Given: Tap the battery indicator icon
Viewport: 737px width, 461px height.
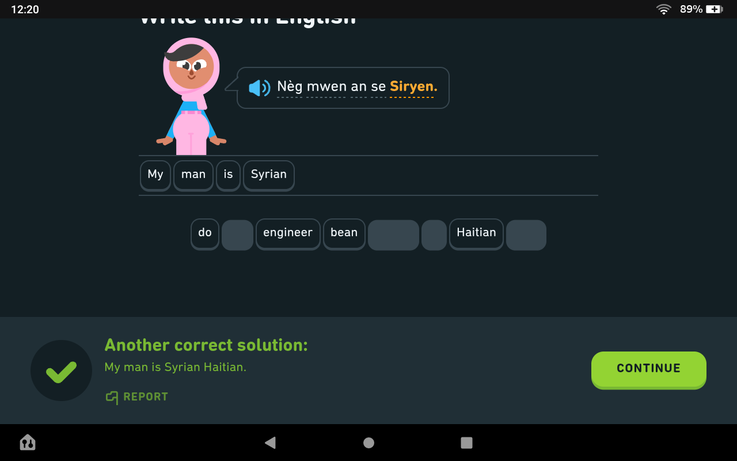Looking at the screenshot, I should (x=715, y=9).
